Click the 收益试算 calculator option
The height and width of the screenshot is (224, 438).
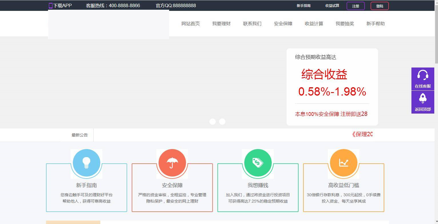click(x=332, y=5)
